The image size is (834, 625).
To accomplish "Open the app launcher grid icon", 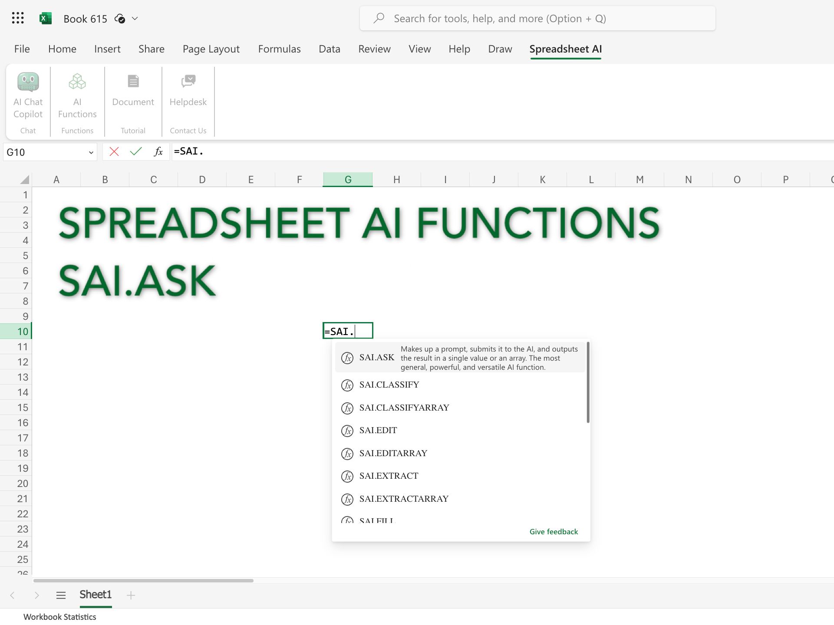I will 18,18.
